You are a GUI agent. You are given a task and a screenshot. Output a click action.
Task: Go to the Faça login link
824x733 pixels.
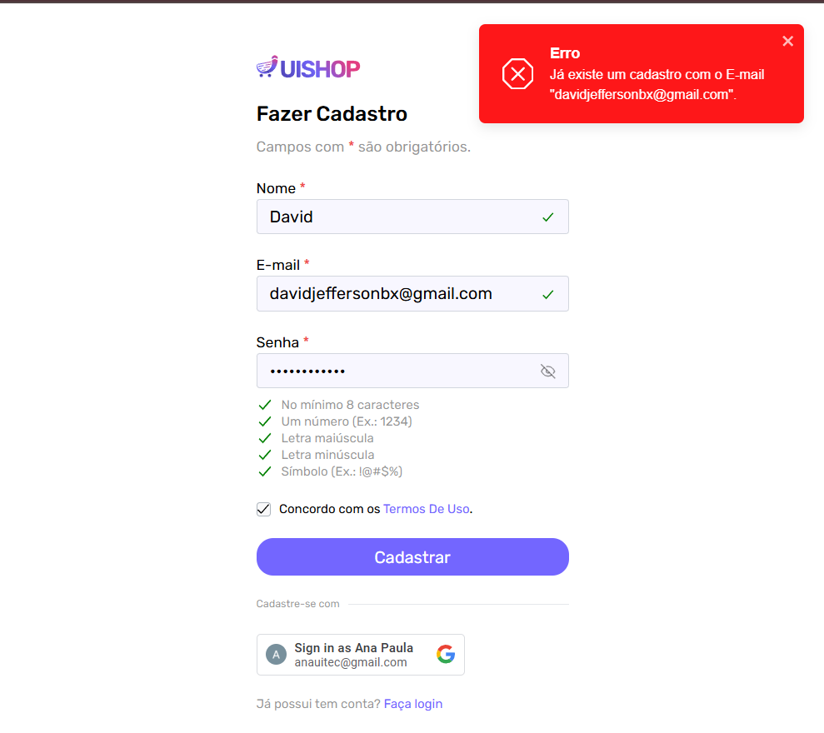point(413,704)
